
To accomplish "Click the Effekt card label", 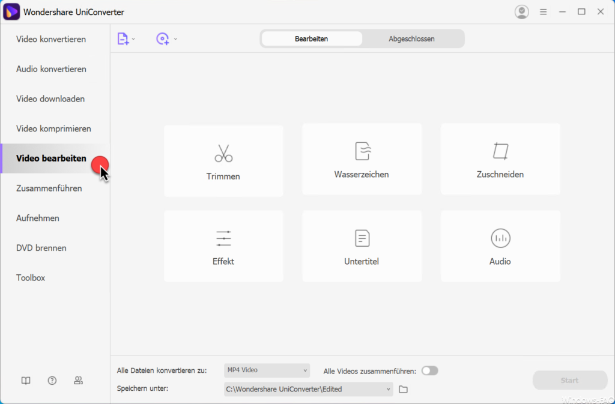I will click(x=223, y=261).
